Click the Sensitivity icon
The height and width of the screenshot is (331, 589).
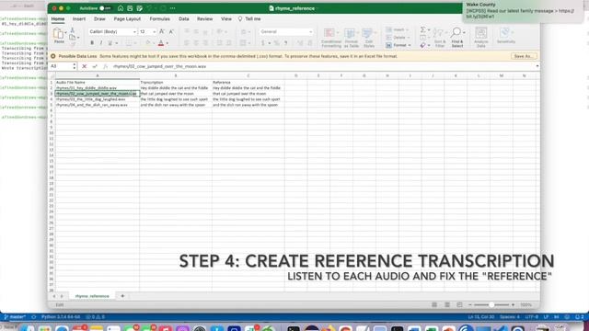505,36
